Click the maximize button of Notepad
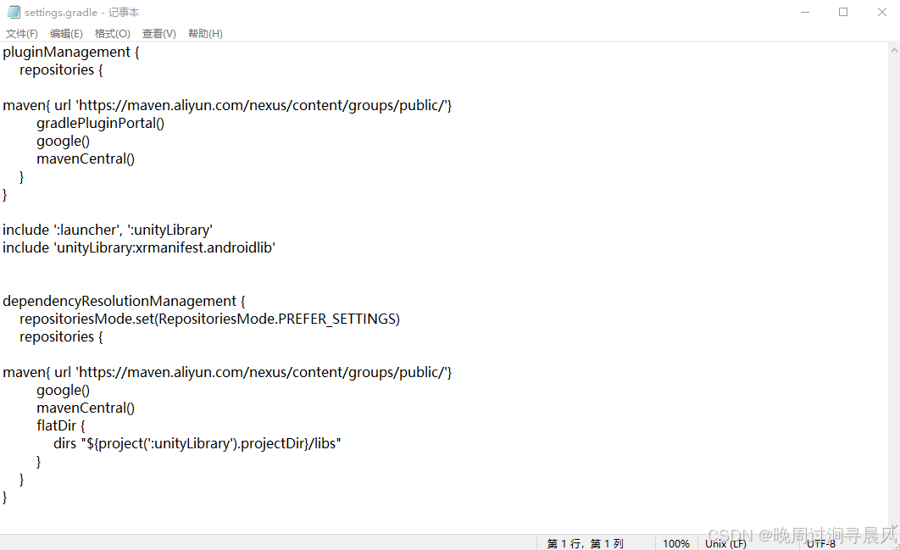The height and width of the screenshot is (550, 900). click(842, 12)
